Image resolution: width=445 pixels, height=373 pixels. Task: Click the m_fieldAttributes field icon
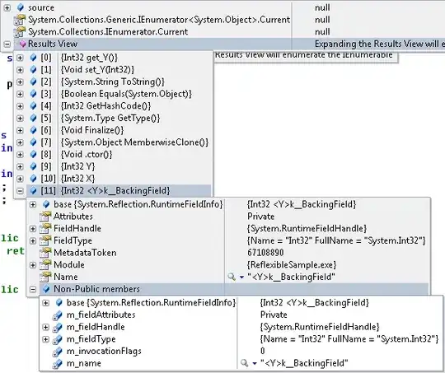point(58,315)
